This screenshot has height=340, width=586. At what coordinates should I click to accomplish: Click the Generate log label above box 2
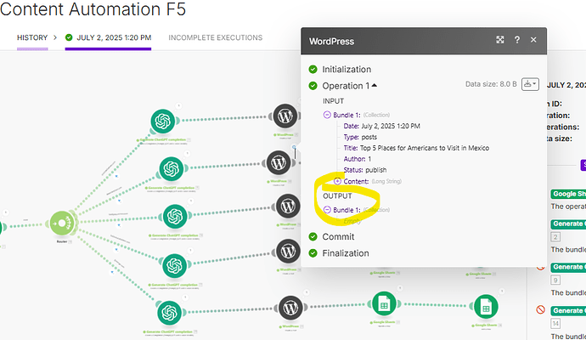568,224
